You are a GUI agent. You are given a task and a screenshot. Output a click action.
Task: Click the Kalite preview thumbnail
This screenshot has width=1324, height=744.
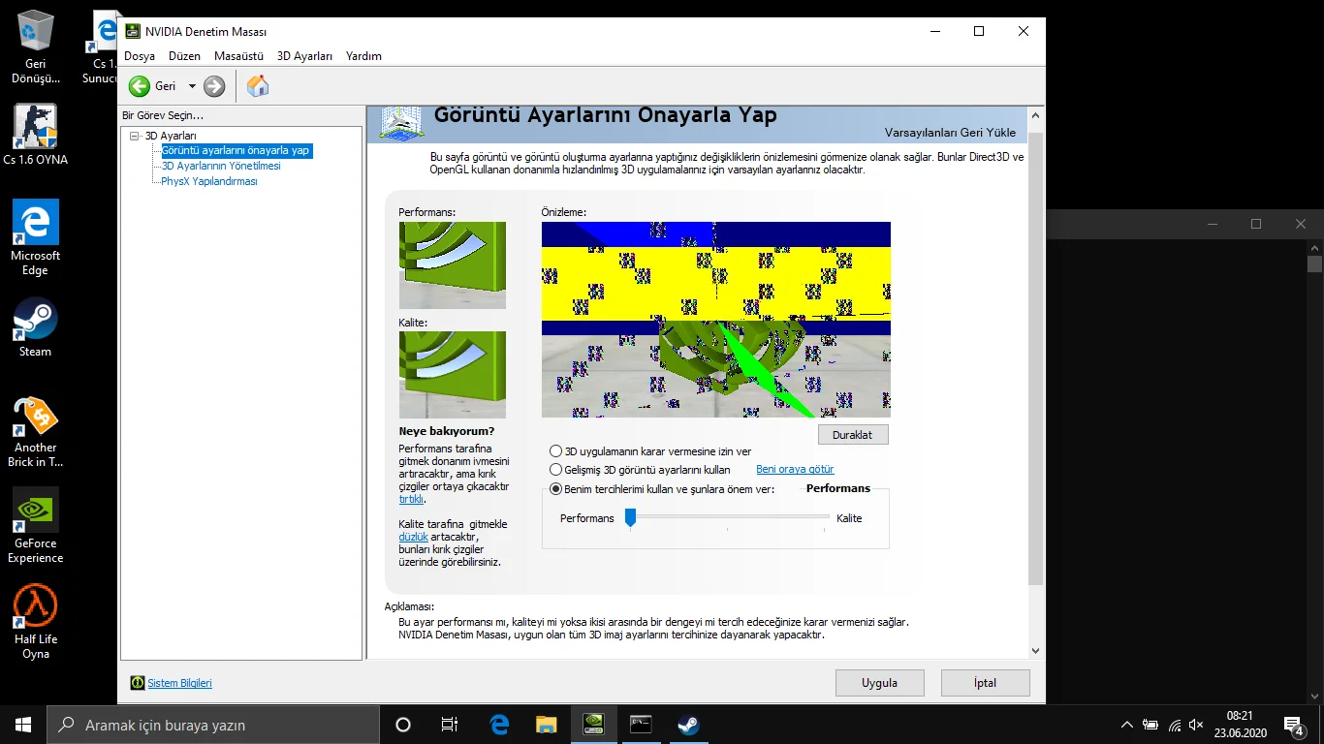click(453, 375)
